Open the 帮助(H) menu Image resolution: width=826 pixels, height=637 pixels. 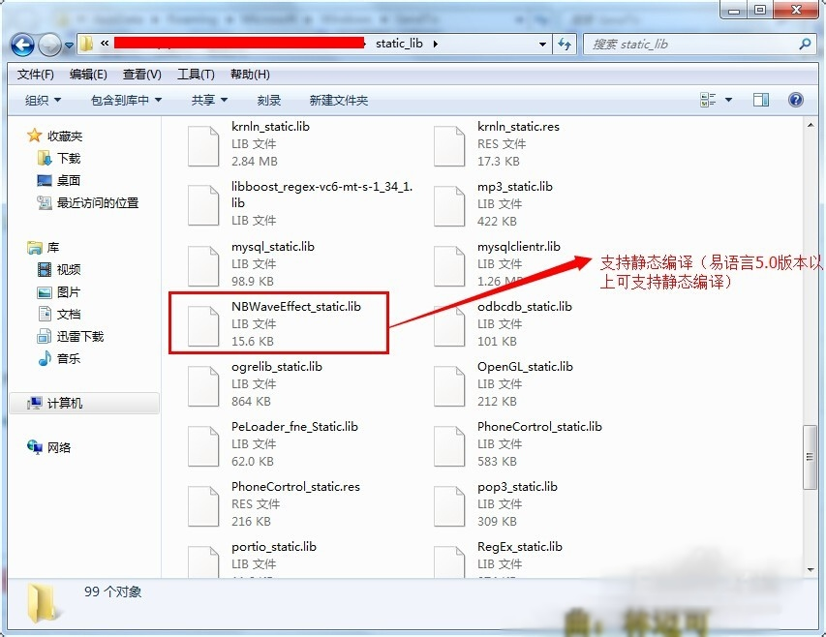250,75
